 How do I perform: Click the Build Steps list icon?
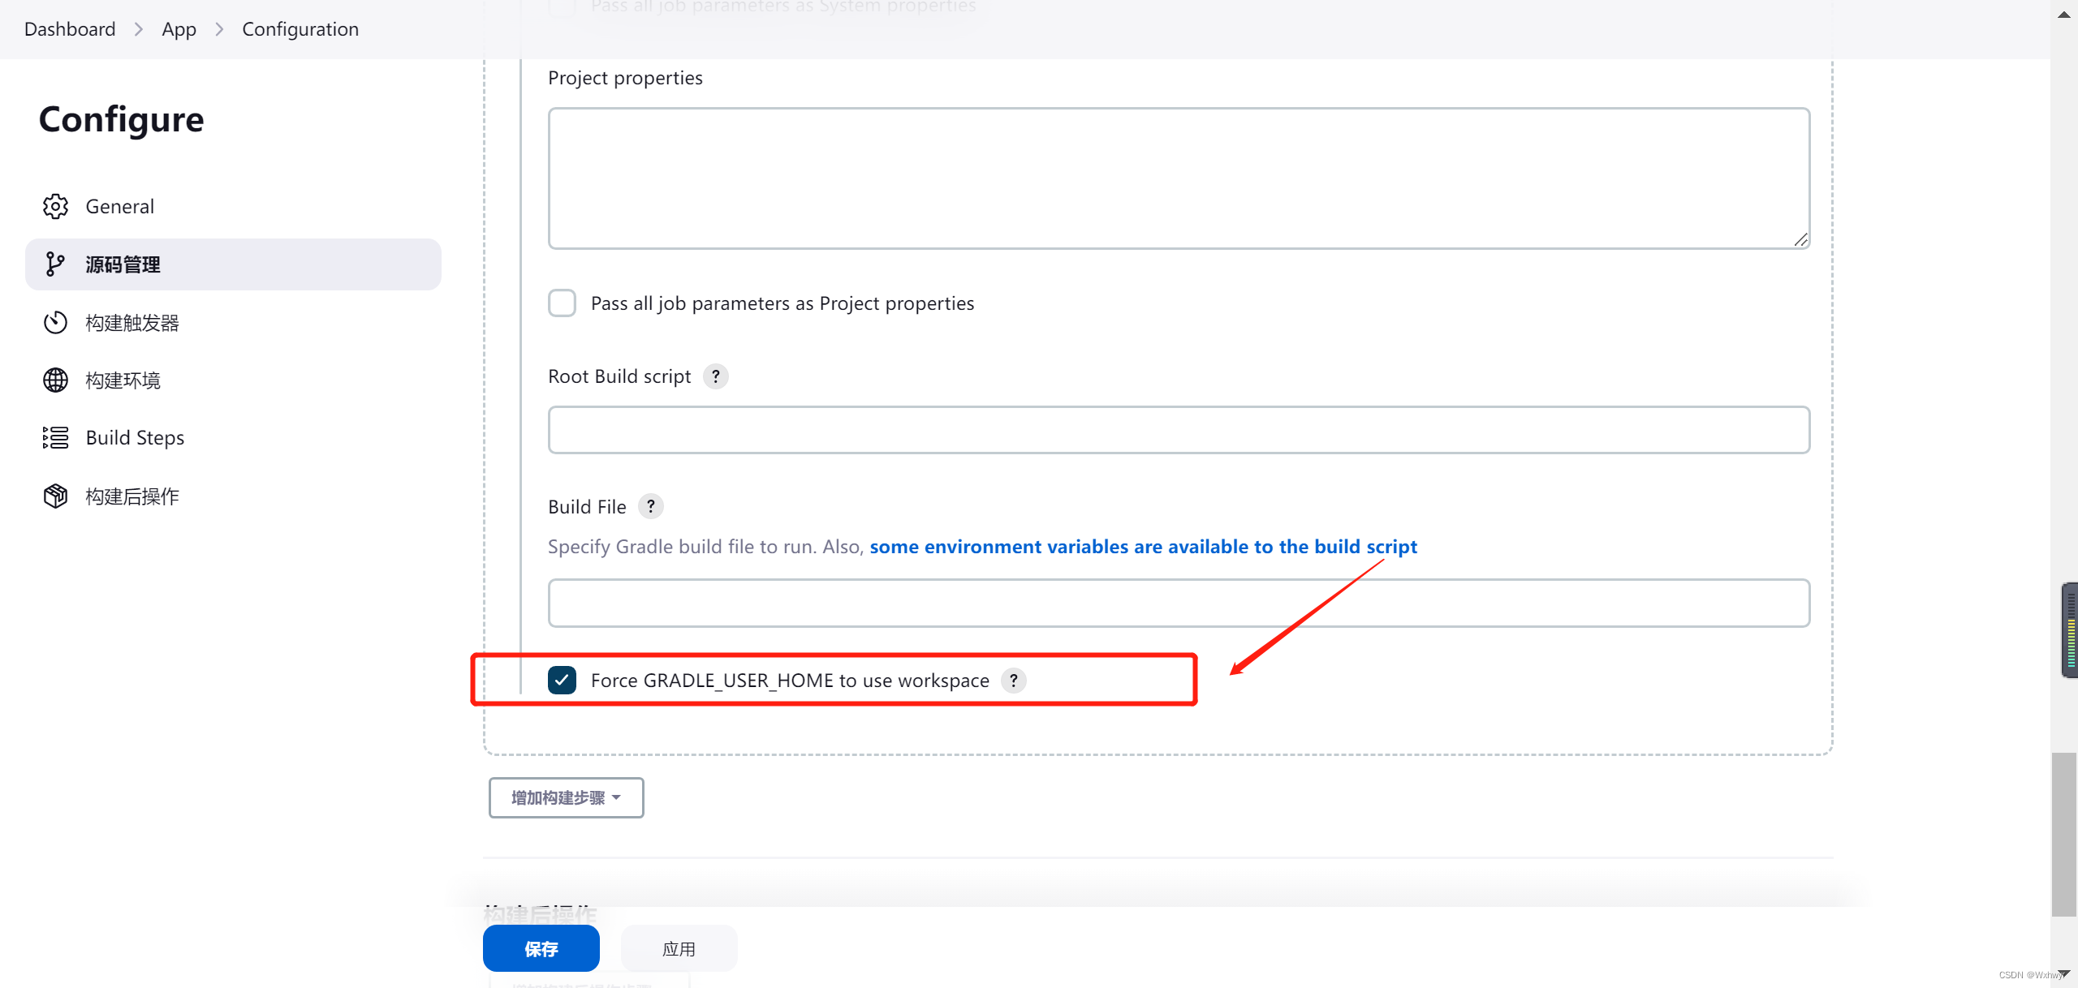click(55, 438)
